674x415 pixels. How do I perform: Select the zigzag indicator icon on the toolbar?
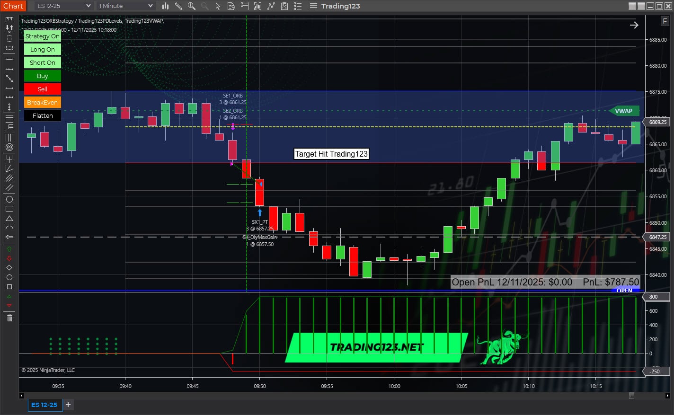pyautogui.click(x=271, y=6)
